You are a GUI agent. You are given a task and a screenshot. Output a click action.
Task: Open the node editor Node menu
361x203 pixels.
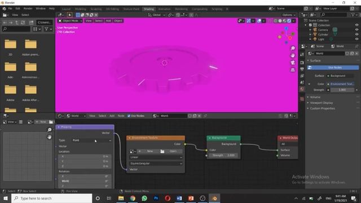coord(121,116)
